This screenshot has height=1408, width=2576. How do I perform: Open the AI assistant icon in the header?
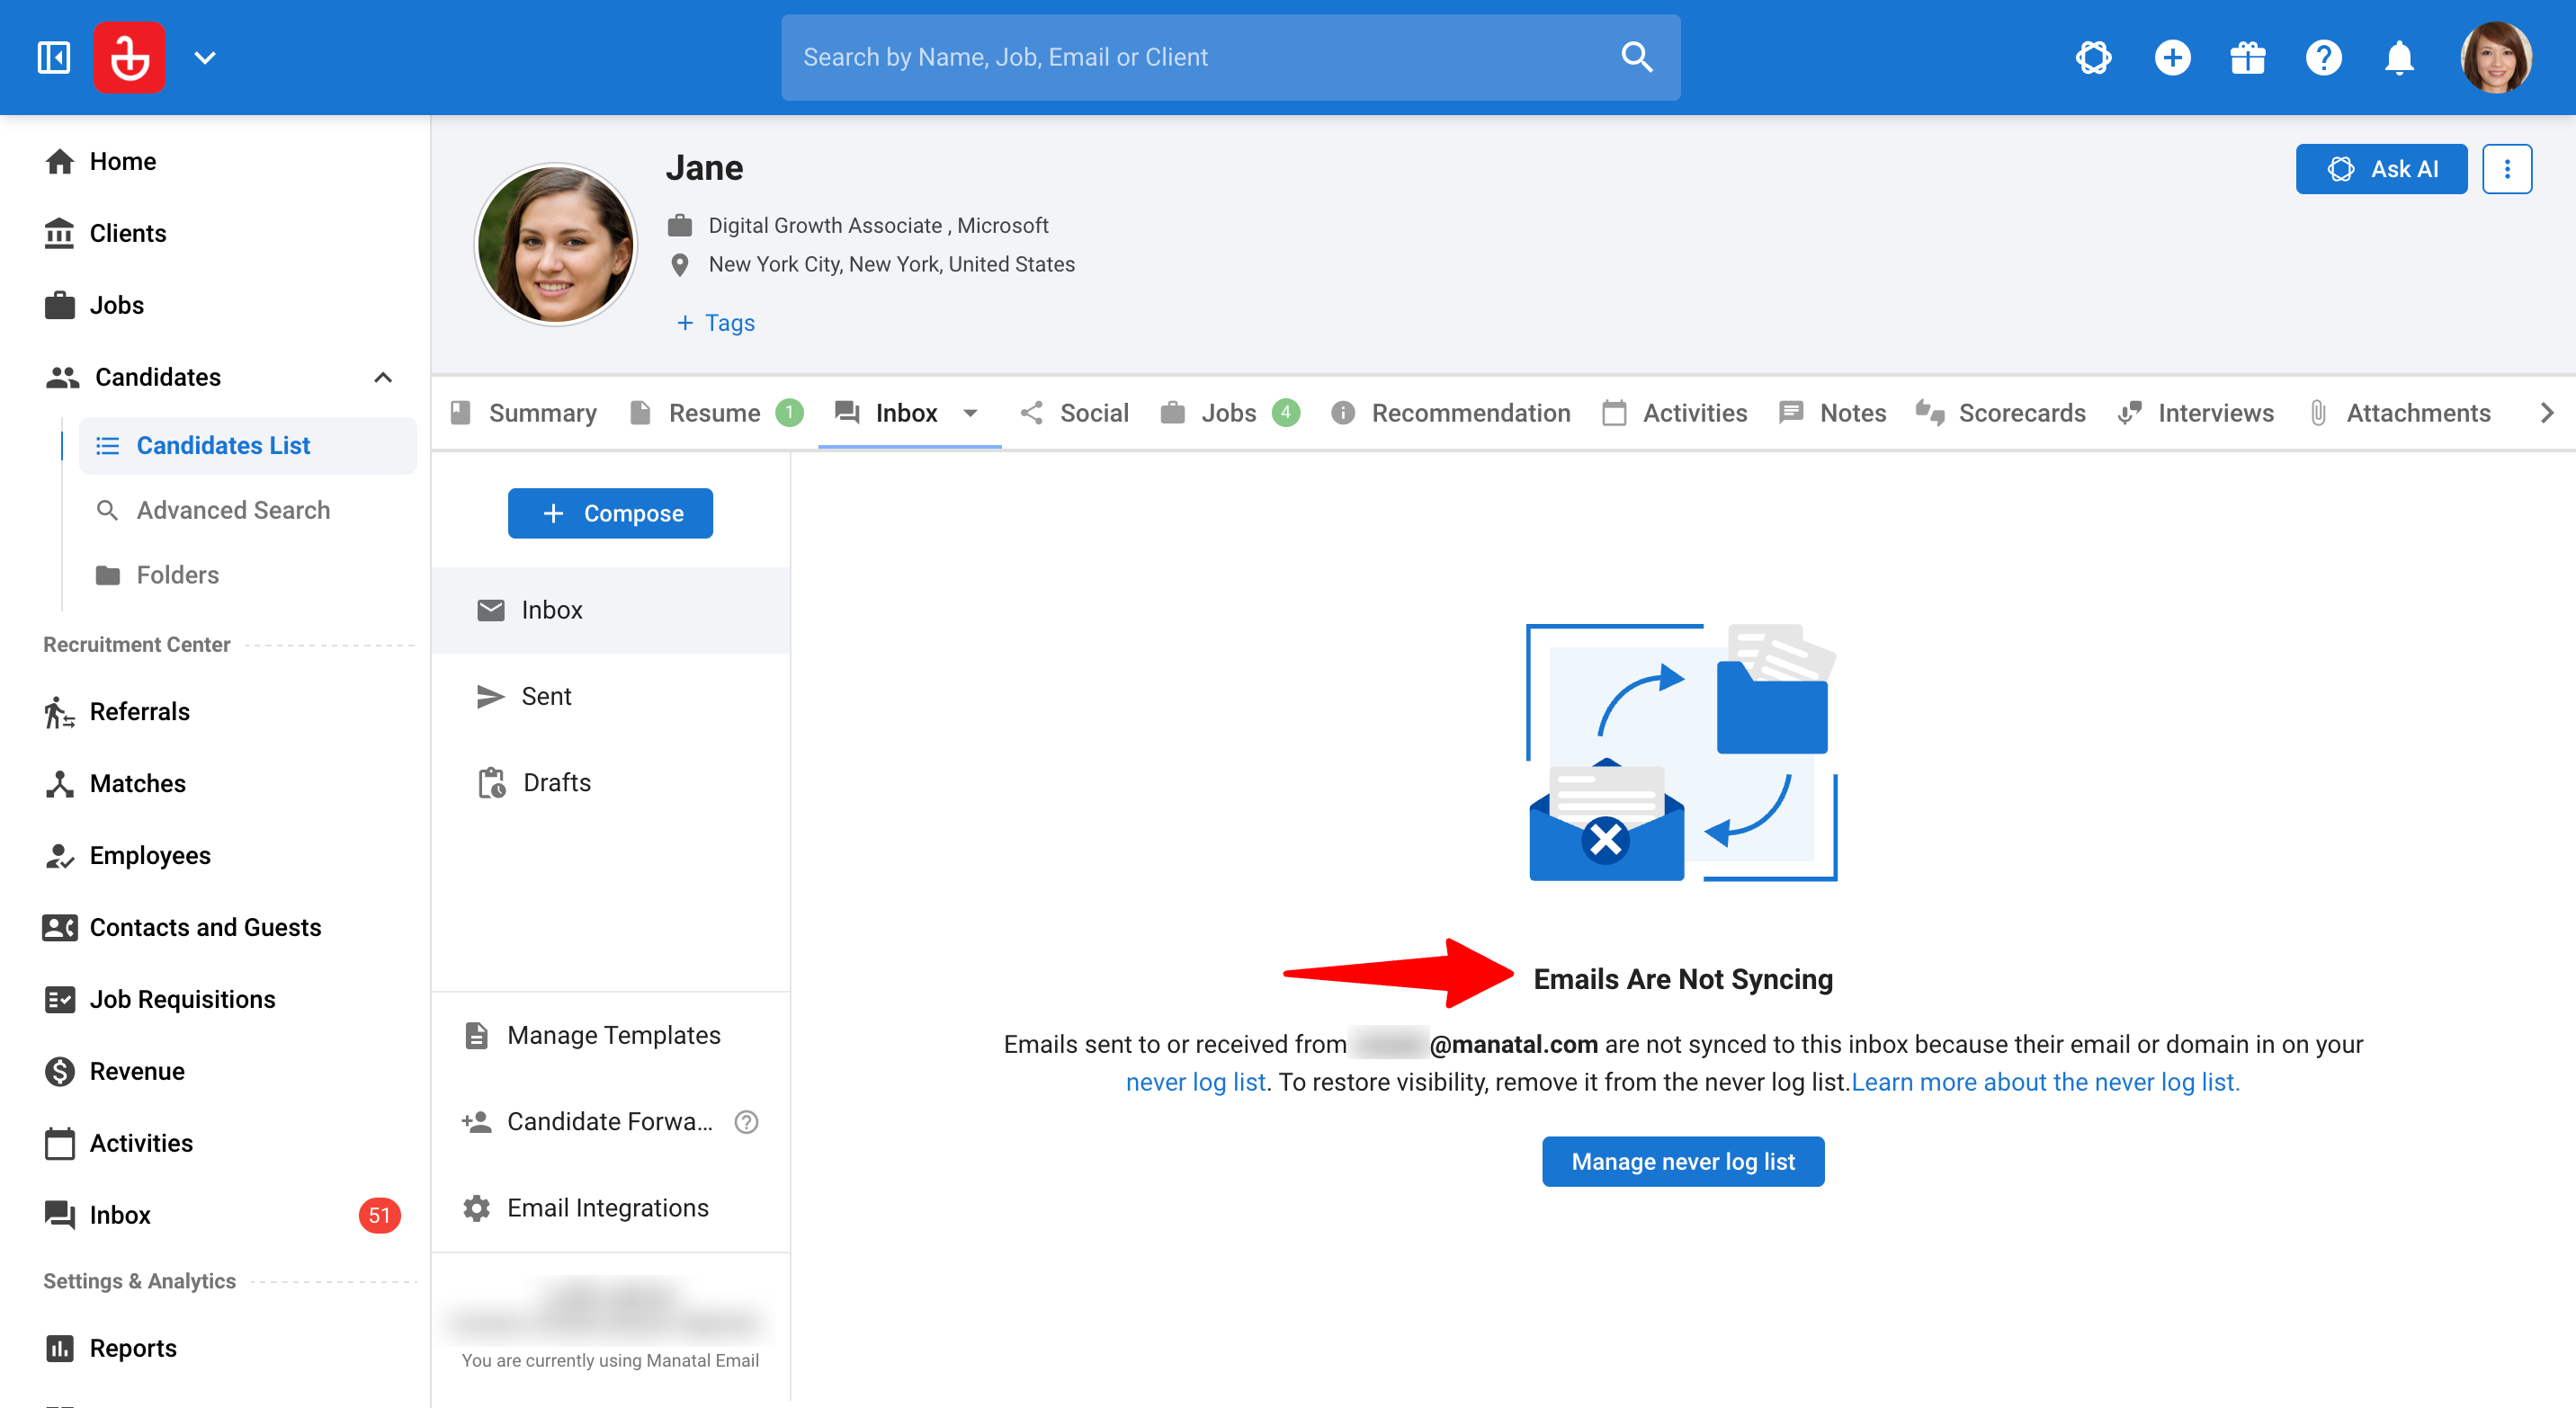coord(2093,57)
